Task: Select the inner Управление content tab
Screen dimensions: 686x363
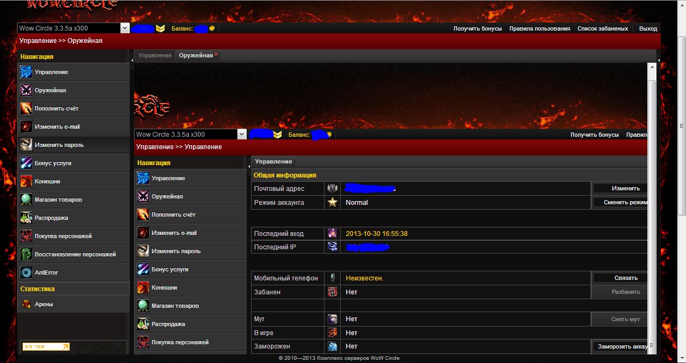Action: 274,161
